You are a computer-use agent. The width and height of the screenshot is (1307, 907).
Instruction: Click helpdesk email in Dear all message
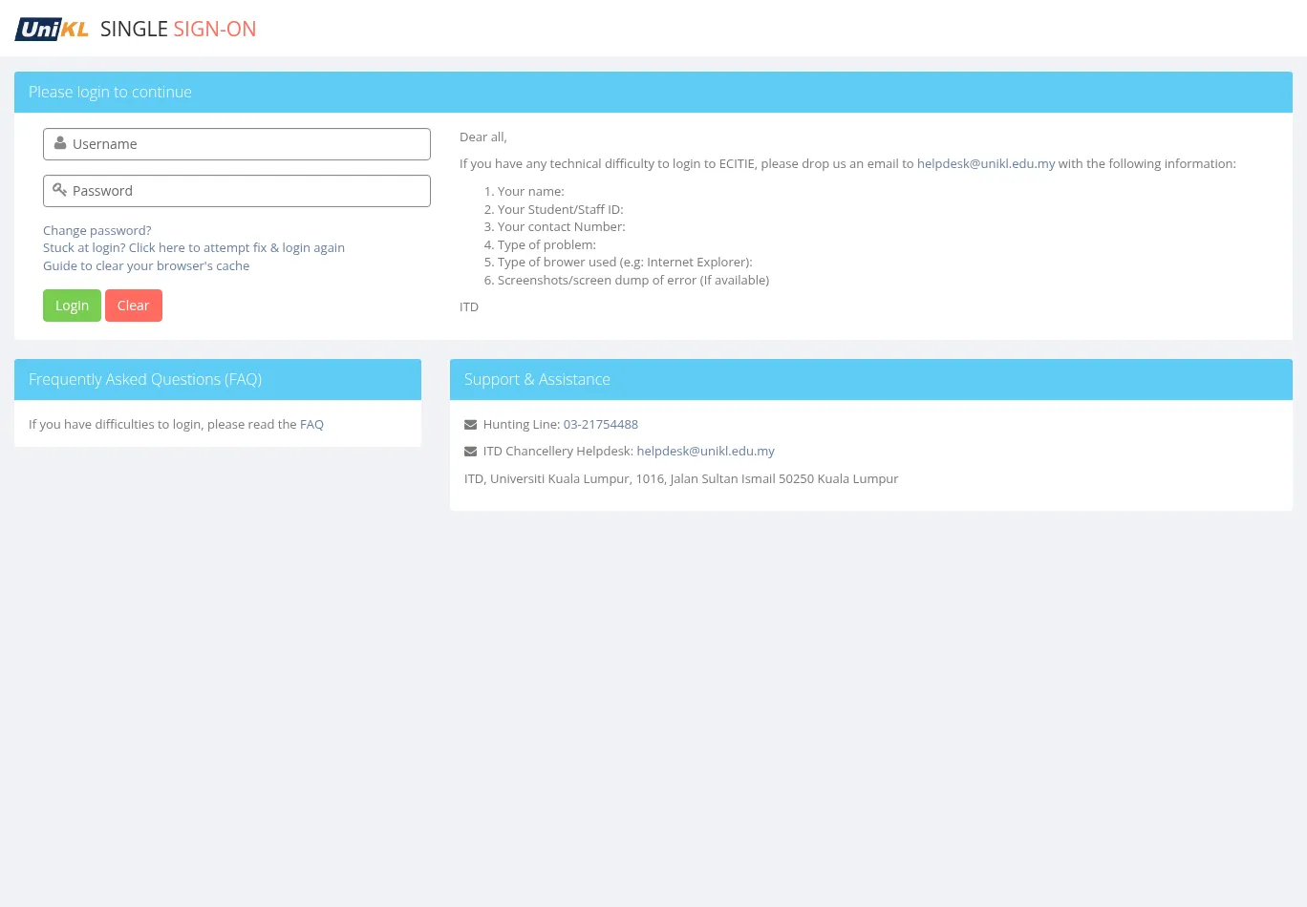point(986,164)
